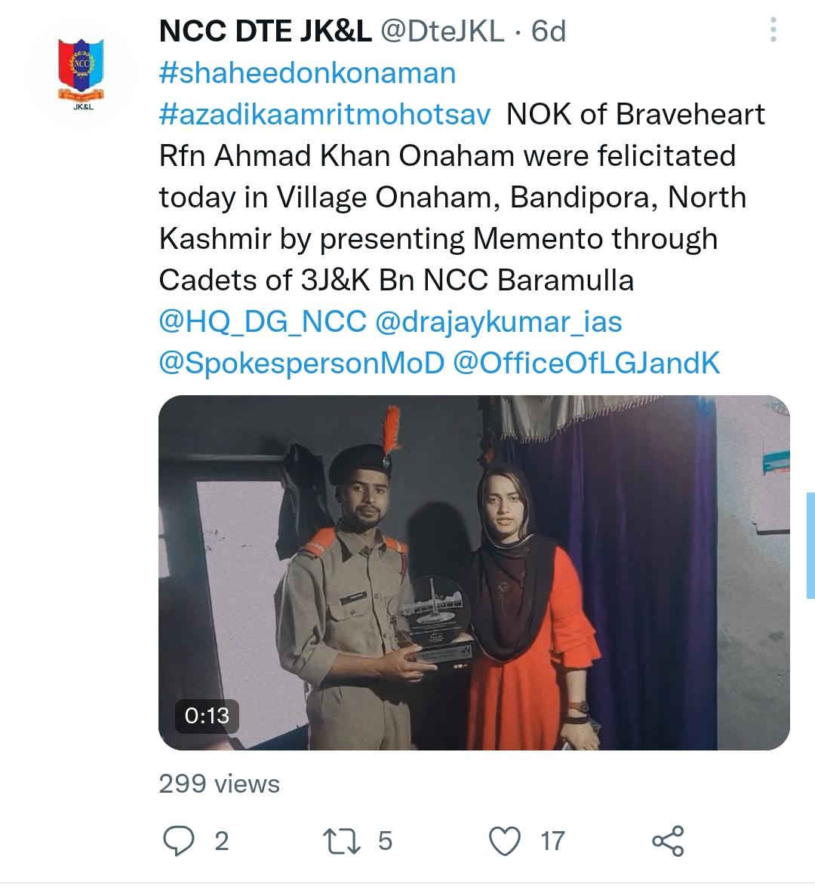
Task: Click the NCC DTE JK&L display name
Action: [x=266, y=30]
